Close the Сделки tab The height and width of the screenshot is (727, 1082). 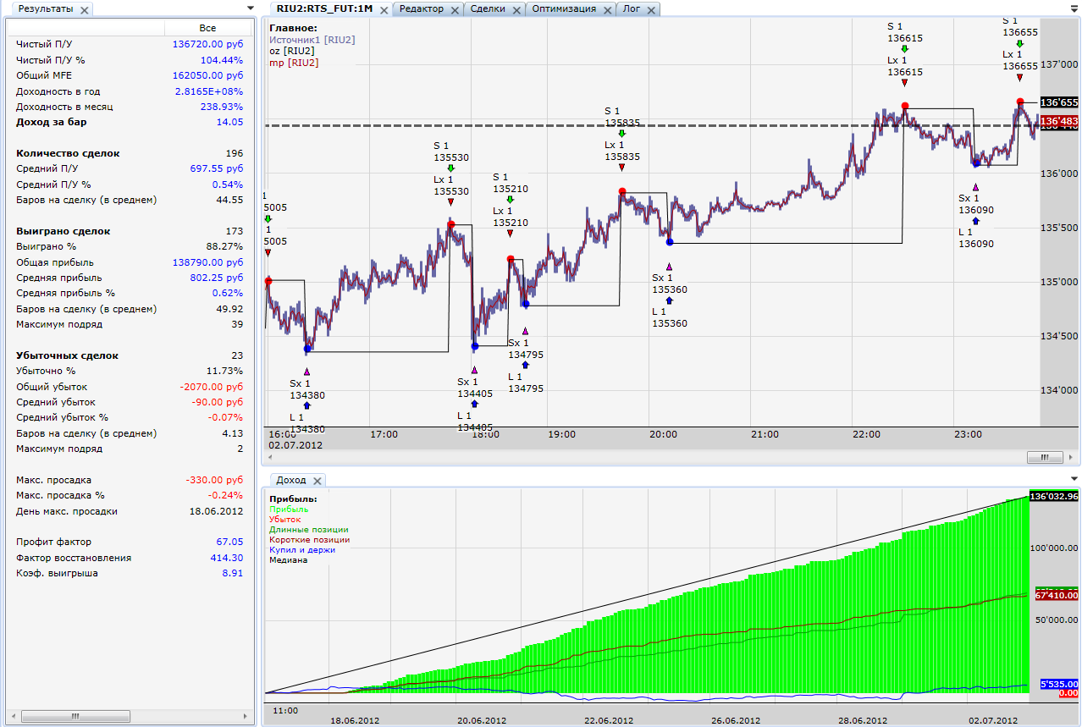(x=517, y=9)
